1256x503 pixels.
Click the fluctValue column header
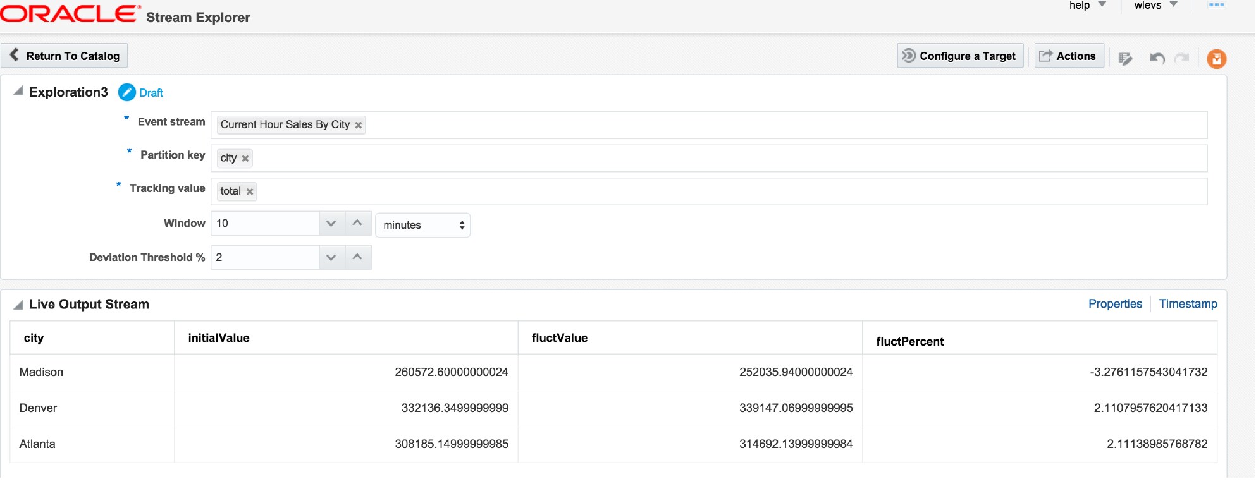tap(690, 338)
